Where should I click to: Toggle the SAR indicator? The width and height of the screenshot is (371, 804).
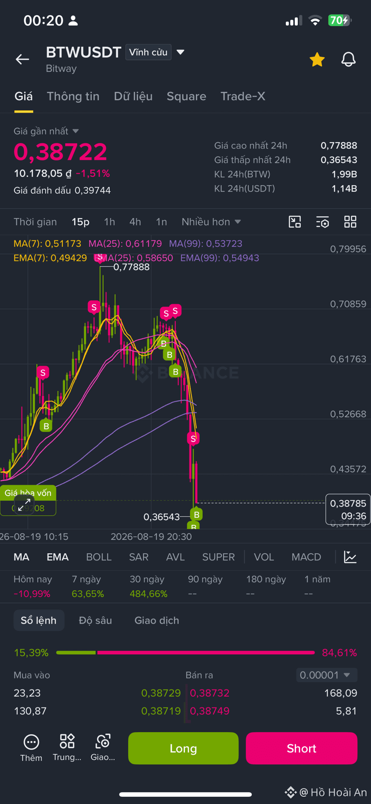click(x=139, y=557)
